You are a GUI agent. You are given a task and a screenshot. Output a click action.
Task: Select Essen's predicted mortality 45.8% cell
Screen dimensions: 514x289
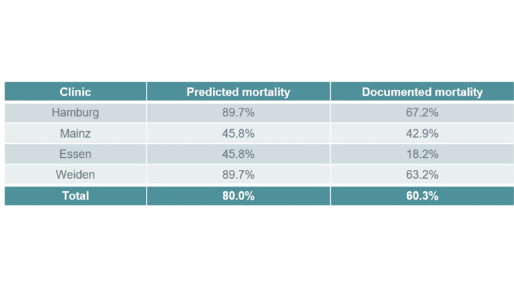click(x=238, y=154)
